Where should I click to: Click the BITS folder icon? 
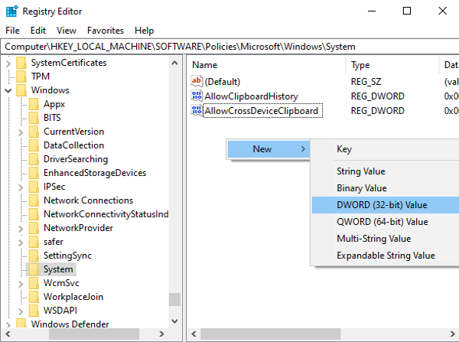click(34, 117)
